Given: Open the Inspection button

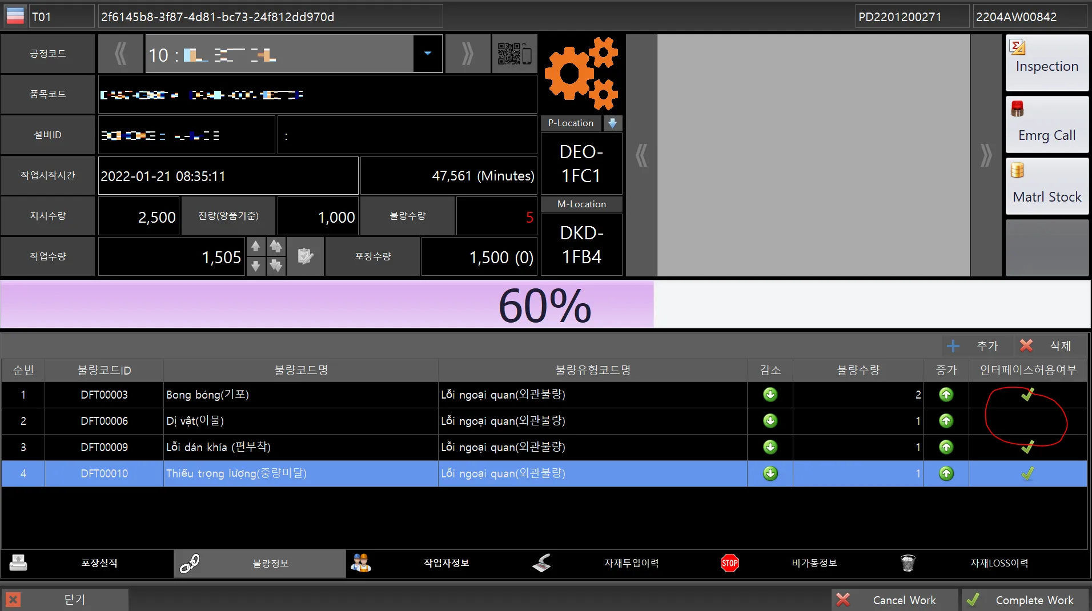Looking at the screenshot, I should pyautogui.click(x=1046, y=63).
